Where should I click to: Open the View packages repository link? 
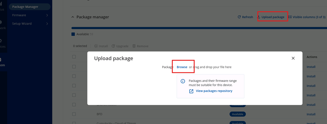(214, 91)
